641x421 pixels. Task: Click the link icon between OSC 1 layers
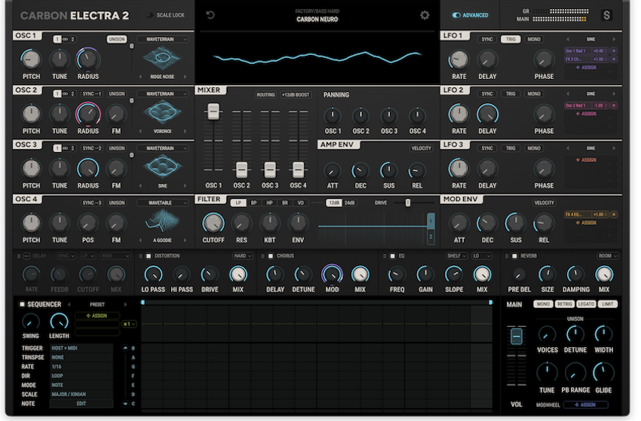click(65, 39)
